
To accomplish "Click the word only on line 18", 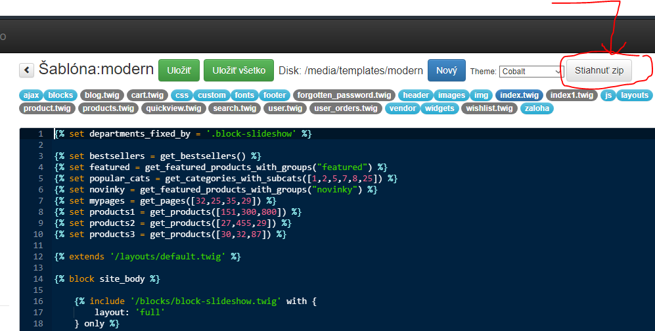I will (x=94, y=324).
